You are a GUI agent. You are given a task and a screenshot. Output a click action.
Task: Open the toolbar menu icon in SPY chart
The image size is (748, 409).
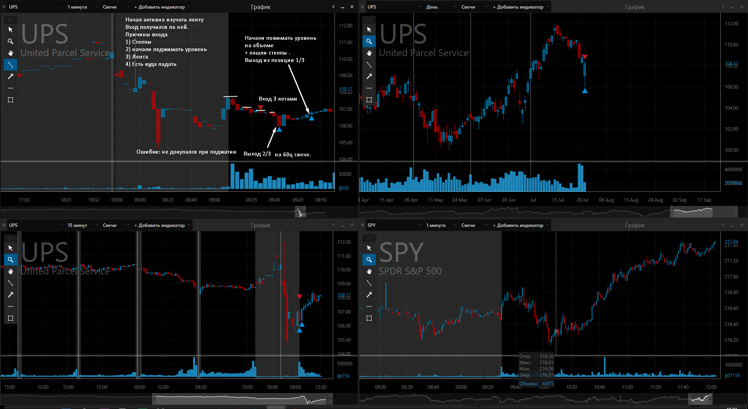click(369, 238)
